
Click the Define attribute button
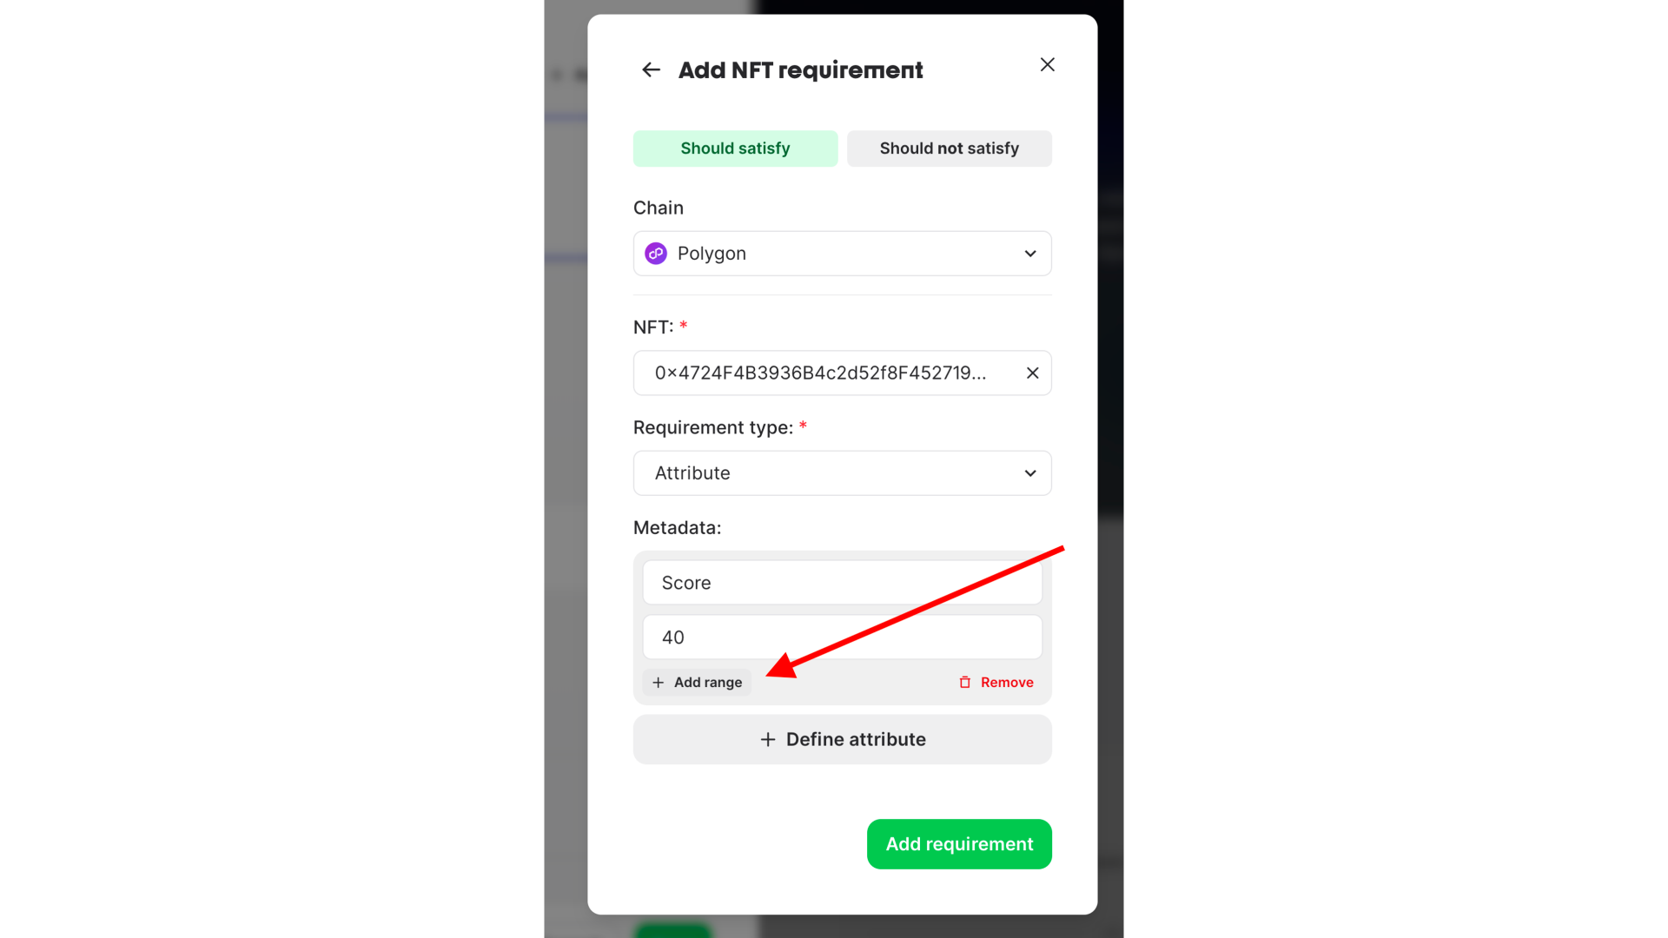tap(842, 739)
